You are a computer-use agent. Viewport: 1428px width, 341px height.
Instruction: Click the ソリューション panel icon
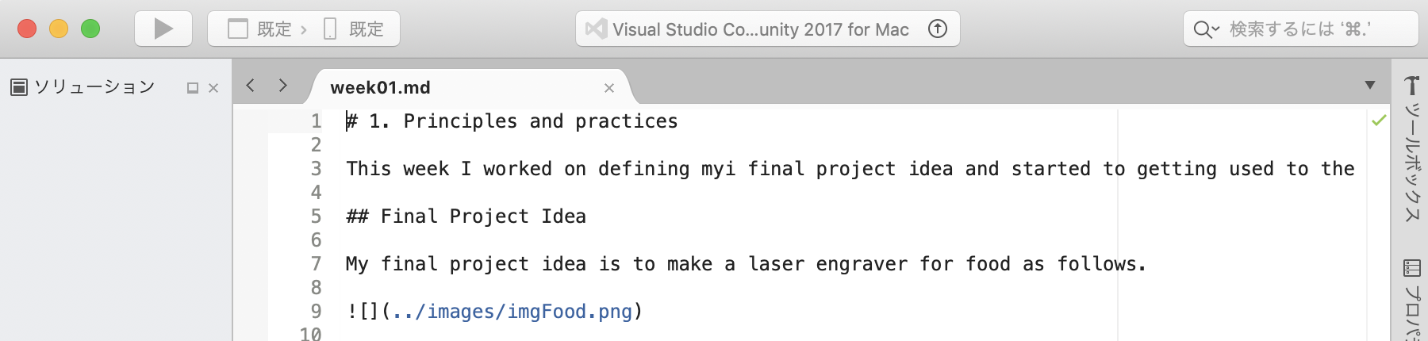pyautogui.click(x=19, y=87)
